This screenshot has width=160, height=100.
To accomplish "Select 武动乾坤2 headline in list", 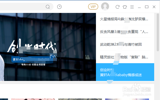I will click(x=121, y=44).
